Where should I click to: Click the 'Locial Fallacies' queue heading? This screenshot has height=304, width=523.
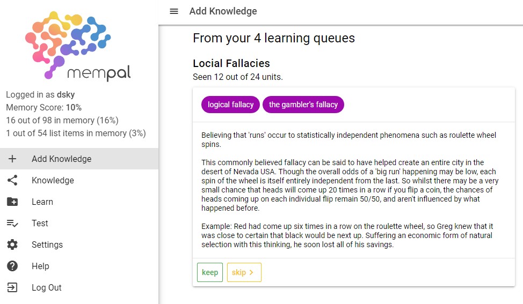pyautogui.click(x=231, y=63)
